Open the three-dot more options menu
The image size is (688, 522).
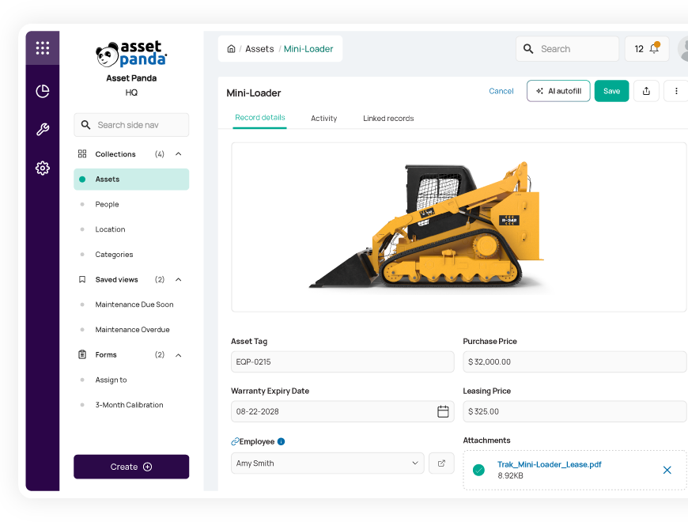676,91
